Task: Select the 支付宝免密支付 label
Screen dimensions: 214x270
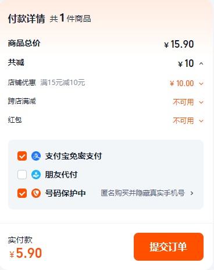Action: tap(73, 156)
